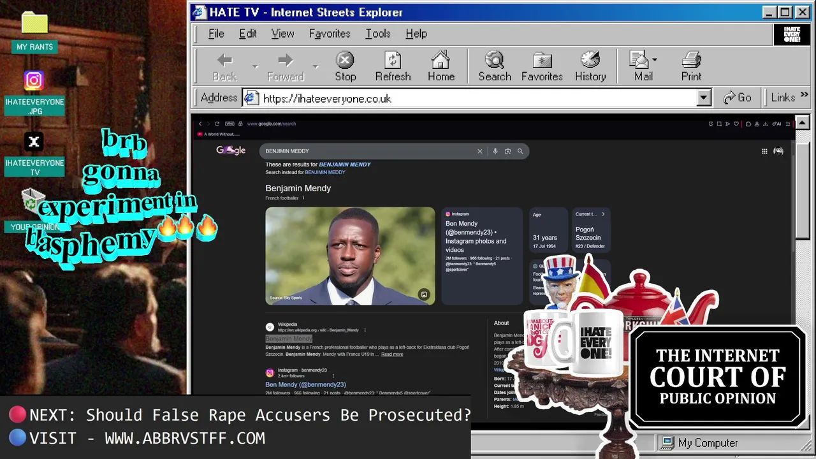Click the Google search magnifier icon

pos(520,151)
